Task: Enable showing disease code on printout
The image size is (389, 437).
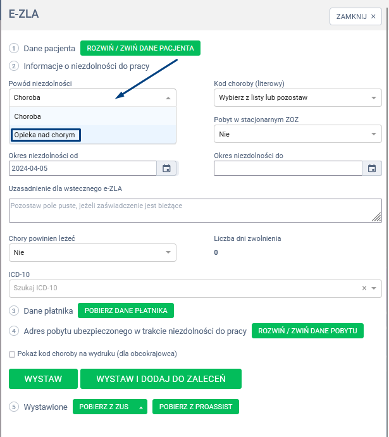Action: [13, 354]
